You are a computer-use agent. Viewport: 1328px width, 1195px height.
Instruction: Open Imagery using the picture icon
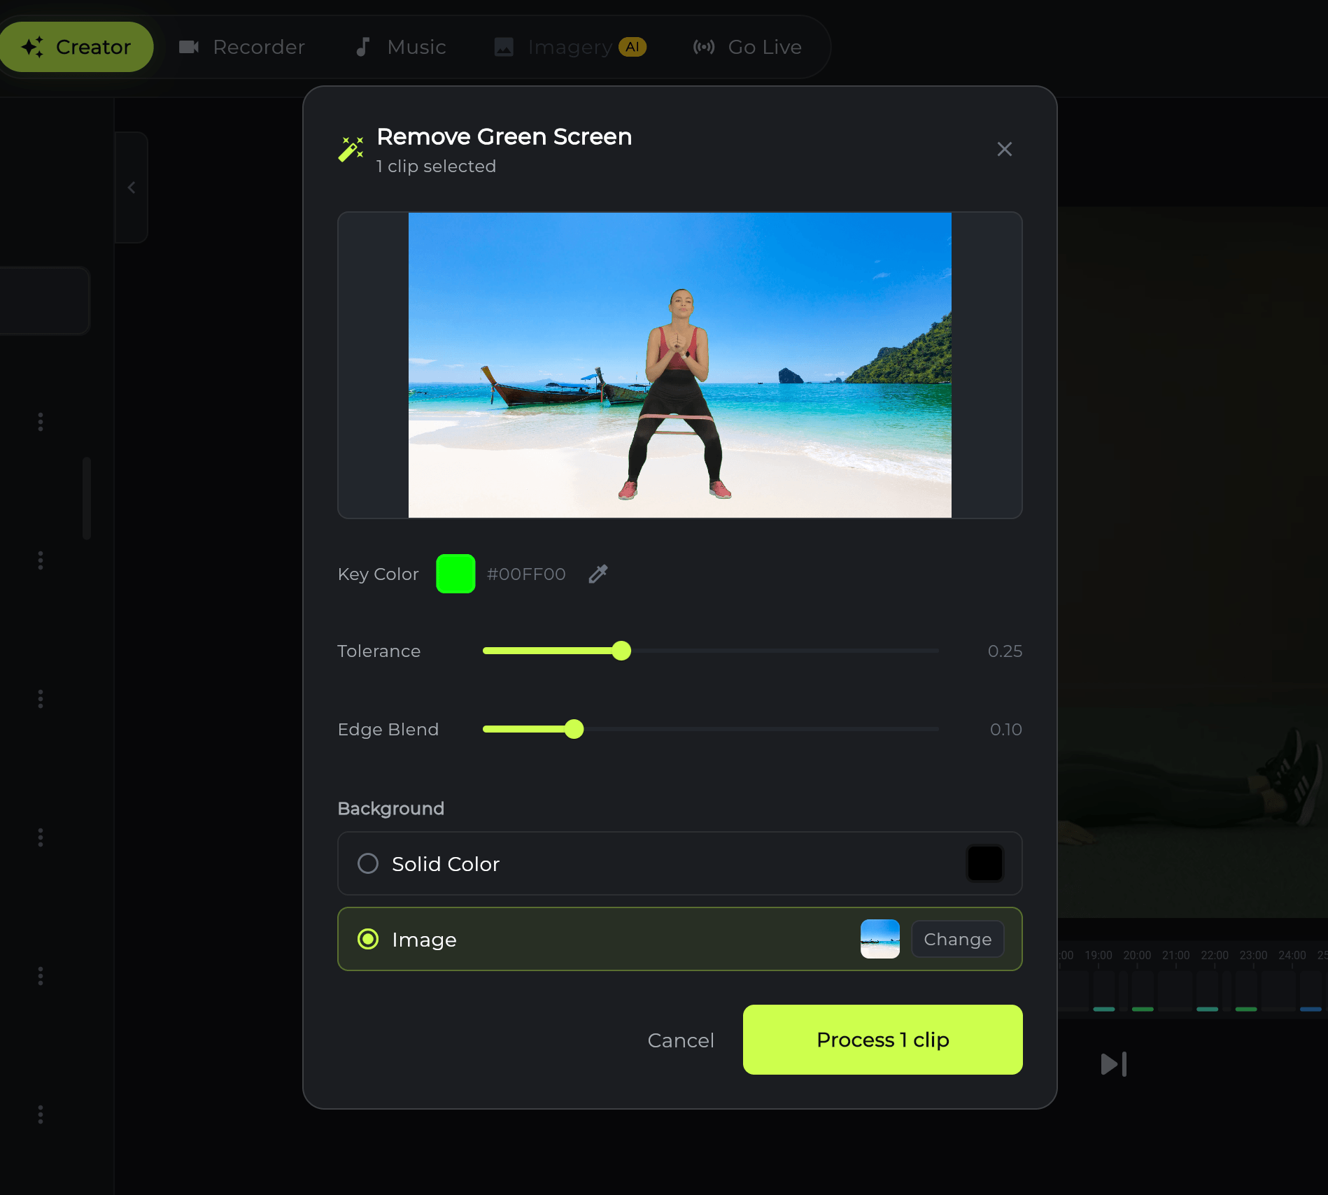coord(504,47)
